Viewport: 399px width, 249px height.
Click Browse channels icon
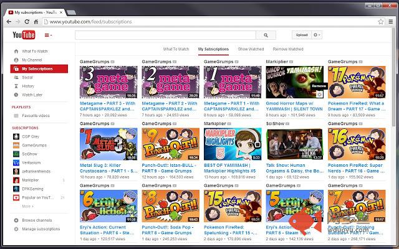[x=16, y=220]
